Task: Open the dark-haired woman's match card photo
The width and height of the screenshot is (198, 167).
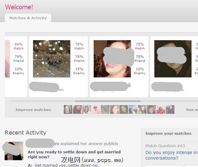Action: tap(173, 59)
